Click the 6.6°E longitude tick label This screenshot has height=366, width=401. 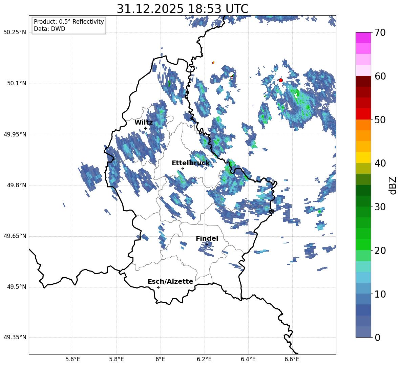(x=292, y=359)
